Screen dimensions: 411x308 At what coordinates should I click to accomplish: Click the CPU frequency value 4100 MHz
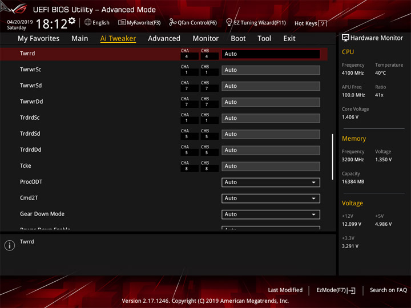point(353,73)
